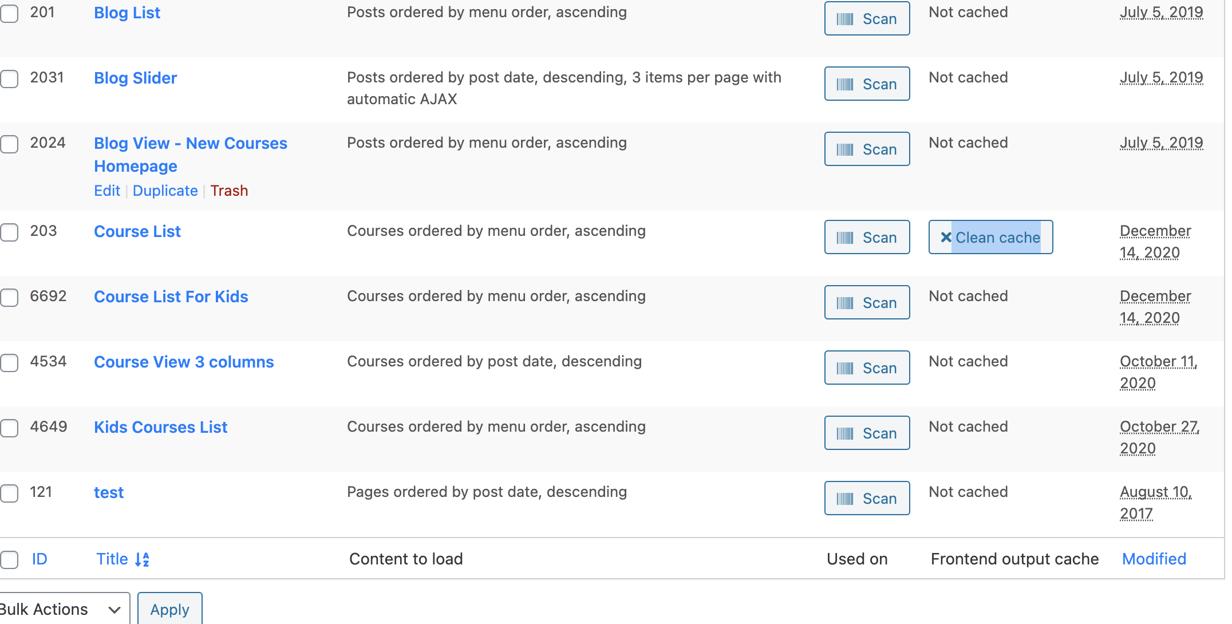
Task: Click scan barcode icon in the test row
Action: click(845, 499)
